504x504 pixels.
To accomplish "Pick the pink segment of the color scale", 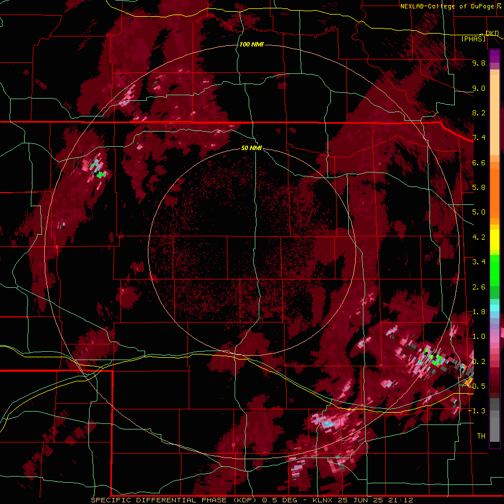I will 494,339.
